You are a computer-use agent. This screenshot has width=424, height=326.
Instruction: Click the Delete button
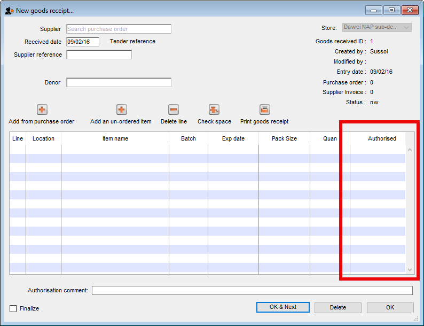pos(337,307)
